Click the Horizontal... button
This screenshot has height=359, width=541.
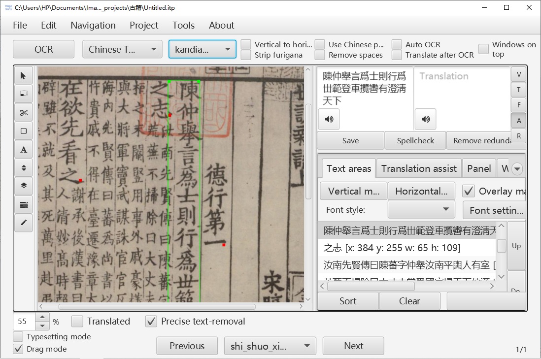[421, 191]
